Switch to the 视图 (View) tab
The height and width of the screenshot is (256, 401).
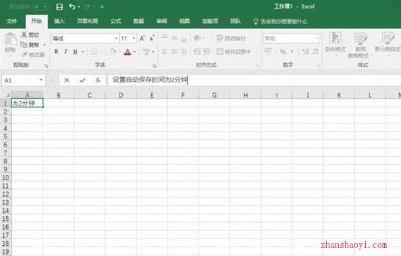point(185,21)
